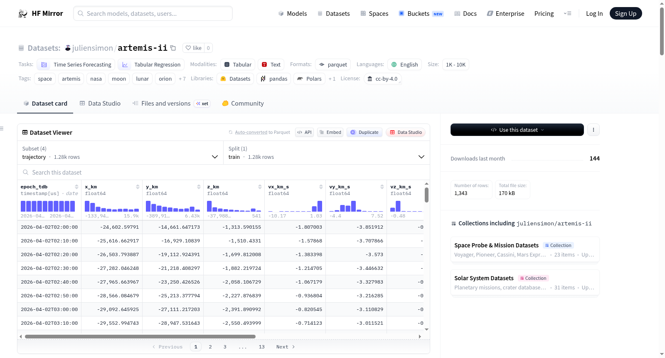
Task: Switch to the Dataset card tab
Action: pos(45,104)
